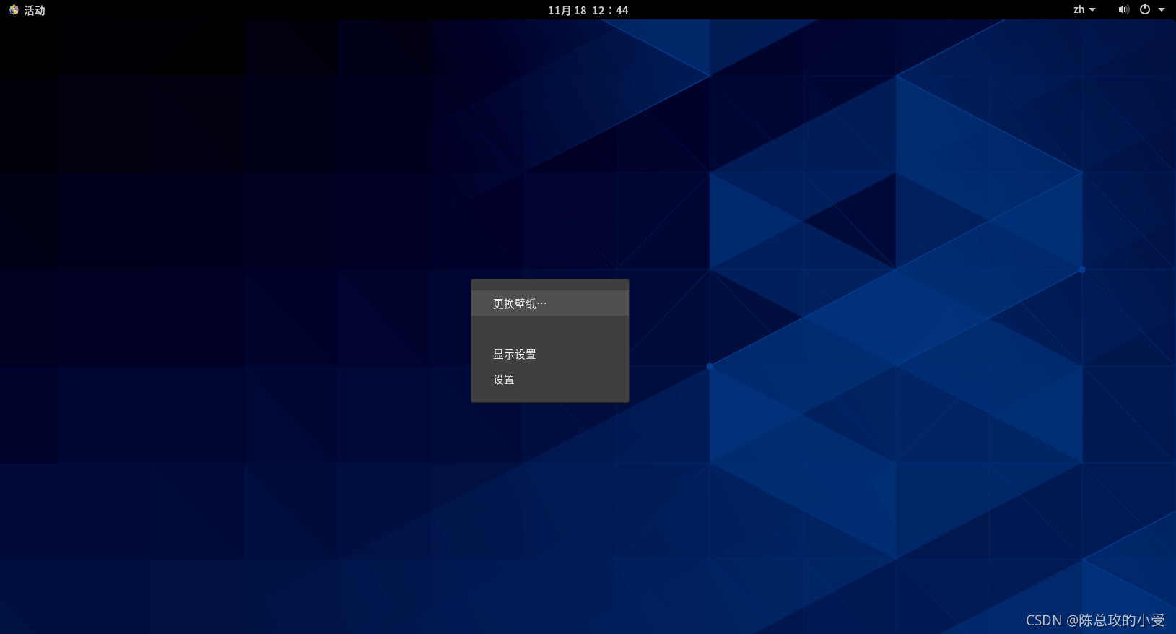Viewport: 1176px width, 634px height.
Task: Click the power icon in the top bar
Action: coord(1145,10)
